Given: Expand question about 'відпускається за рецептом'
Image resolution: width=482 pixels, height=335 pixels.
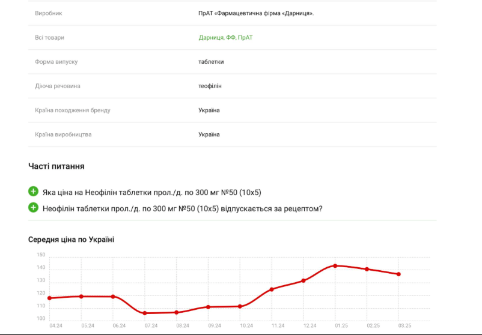Looking at the screenshot, I should [182, 208].
